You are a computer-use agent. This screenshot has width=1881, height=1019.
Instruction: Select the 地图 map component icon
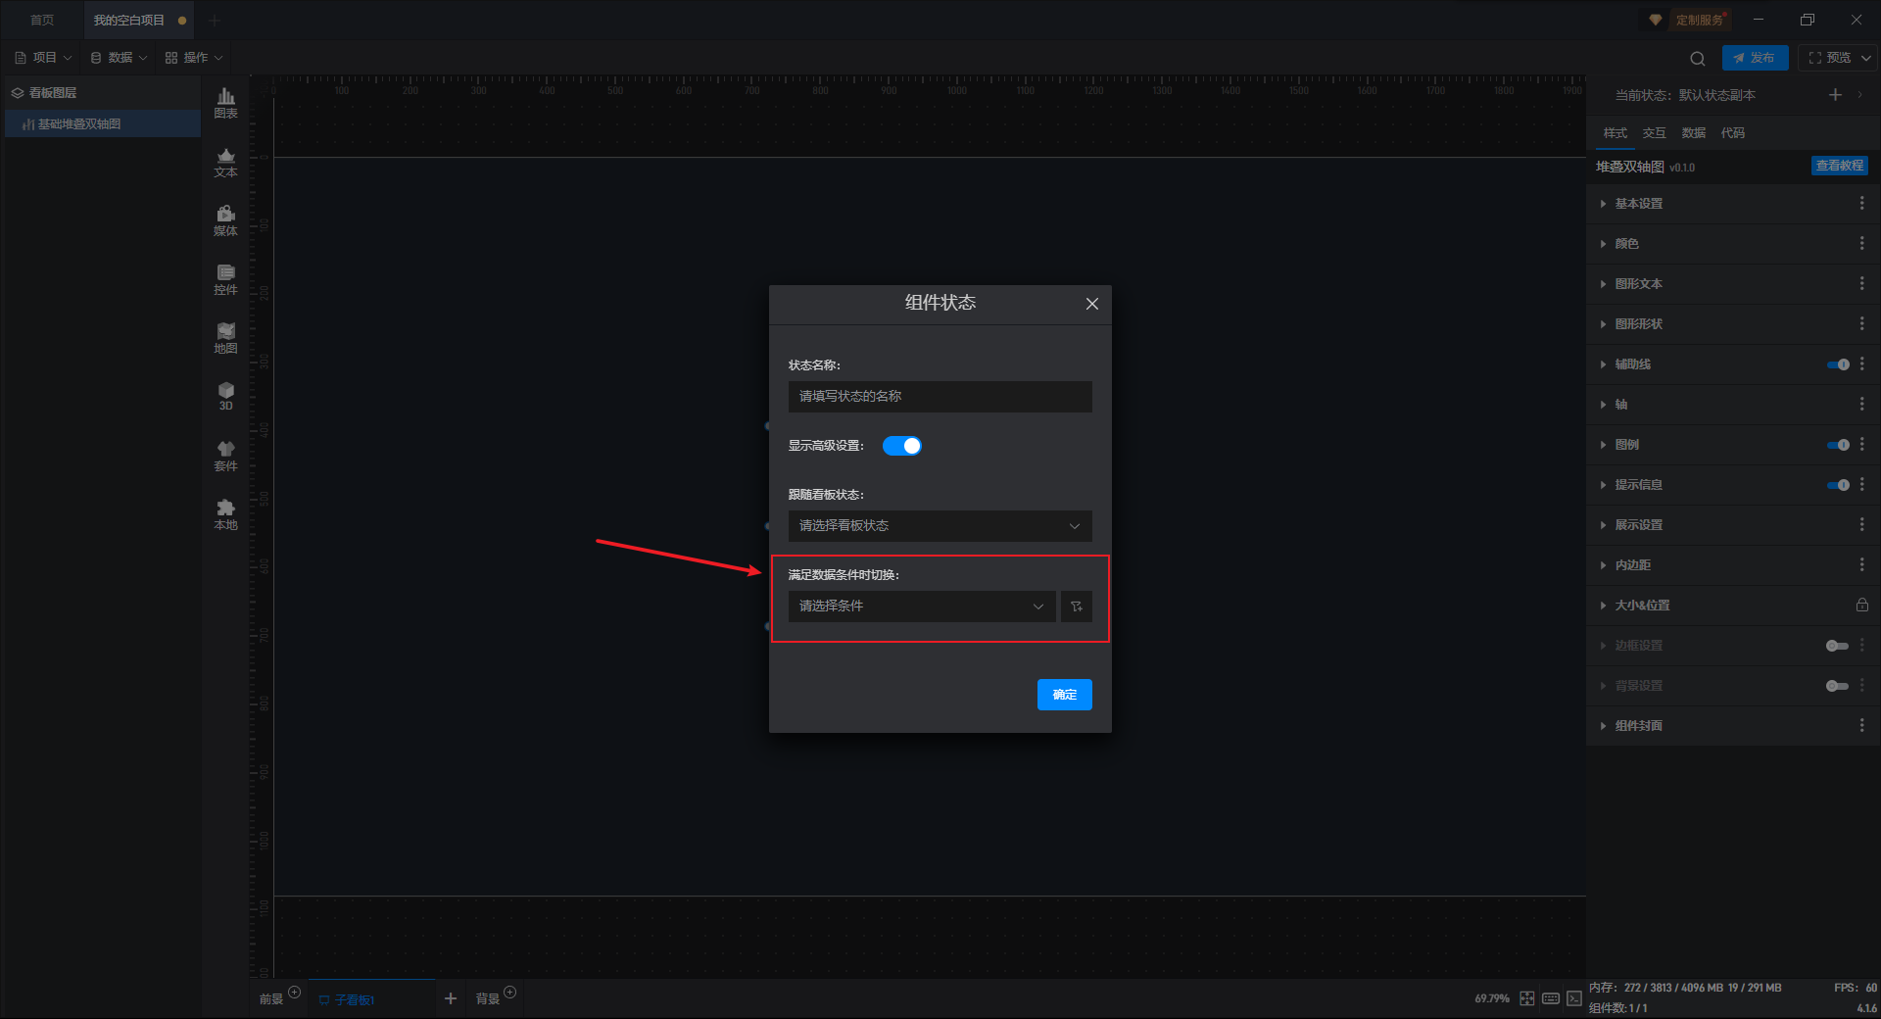coord(225,338)
